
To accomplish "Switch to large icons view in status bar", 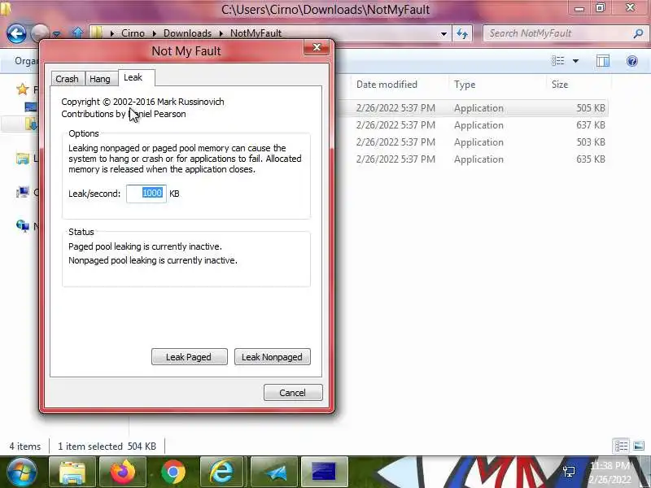I will (x=639, y=446).
